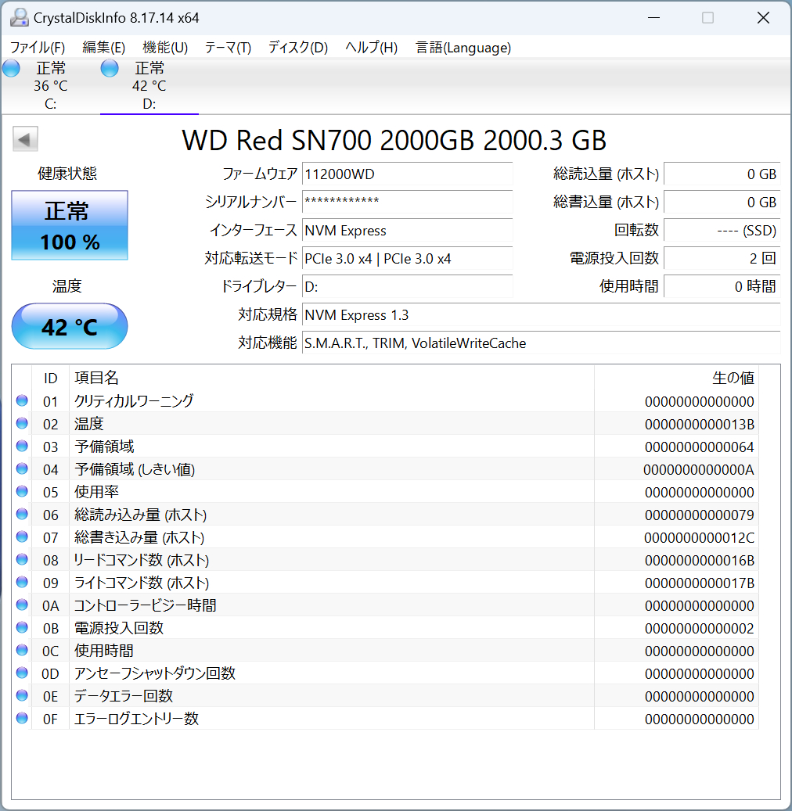
Task: Click the 正常 100 % health status button
Action: coord(70,225)
